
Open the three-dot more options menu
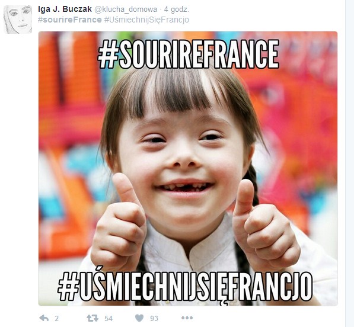[x=187, y=318]
